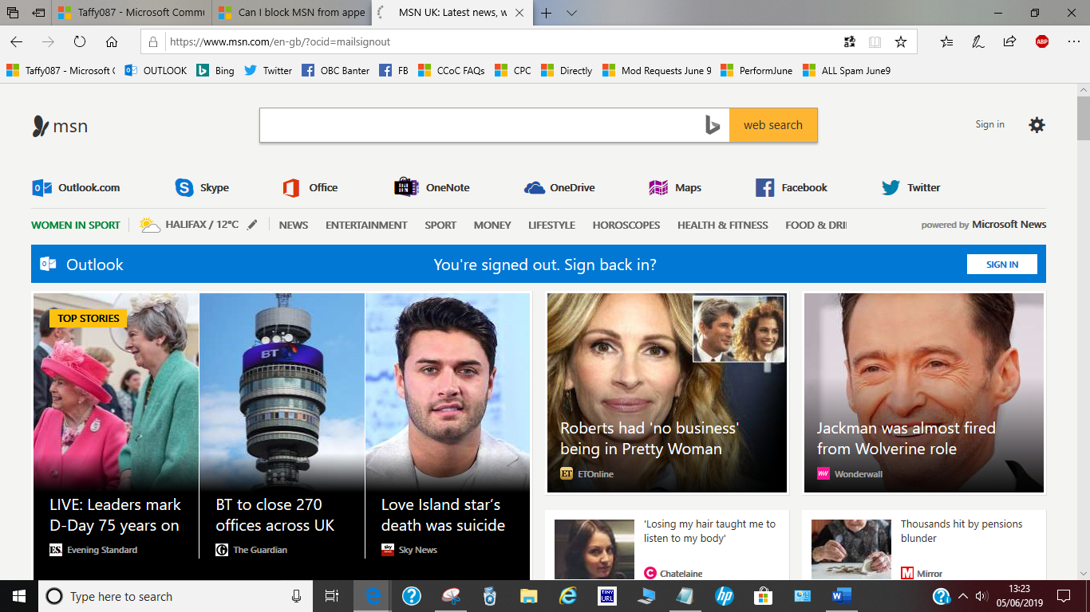Expand the tab preview chevron
Screen dimensions: 1090x612
pos(571,13)
